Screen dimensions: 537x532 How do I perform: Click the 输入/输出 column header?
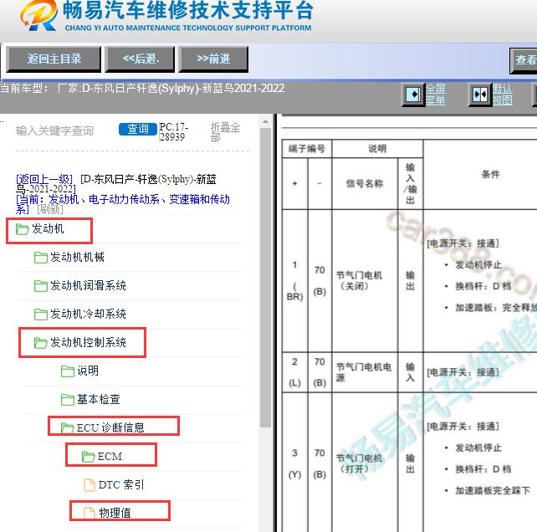click(411, 184)
